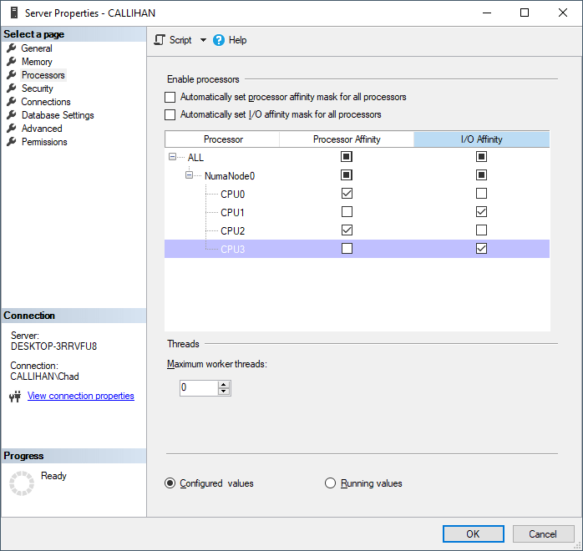Click the wrench icon beside General
583x551 pixels.
12,48
